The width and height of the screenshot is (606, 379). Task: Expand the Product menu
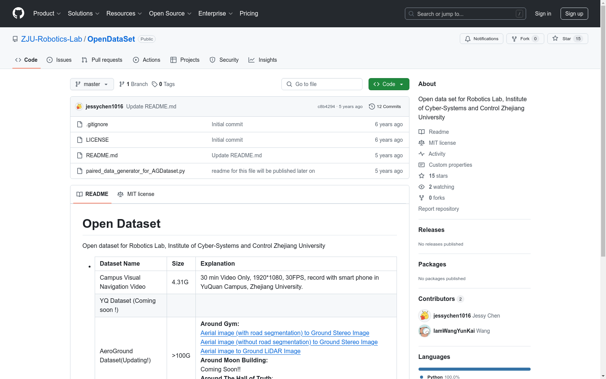tap(47, 14)
